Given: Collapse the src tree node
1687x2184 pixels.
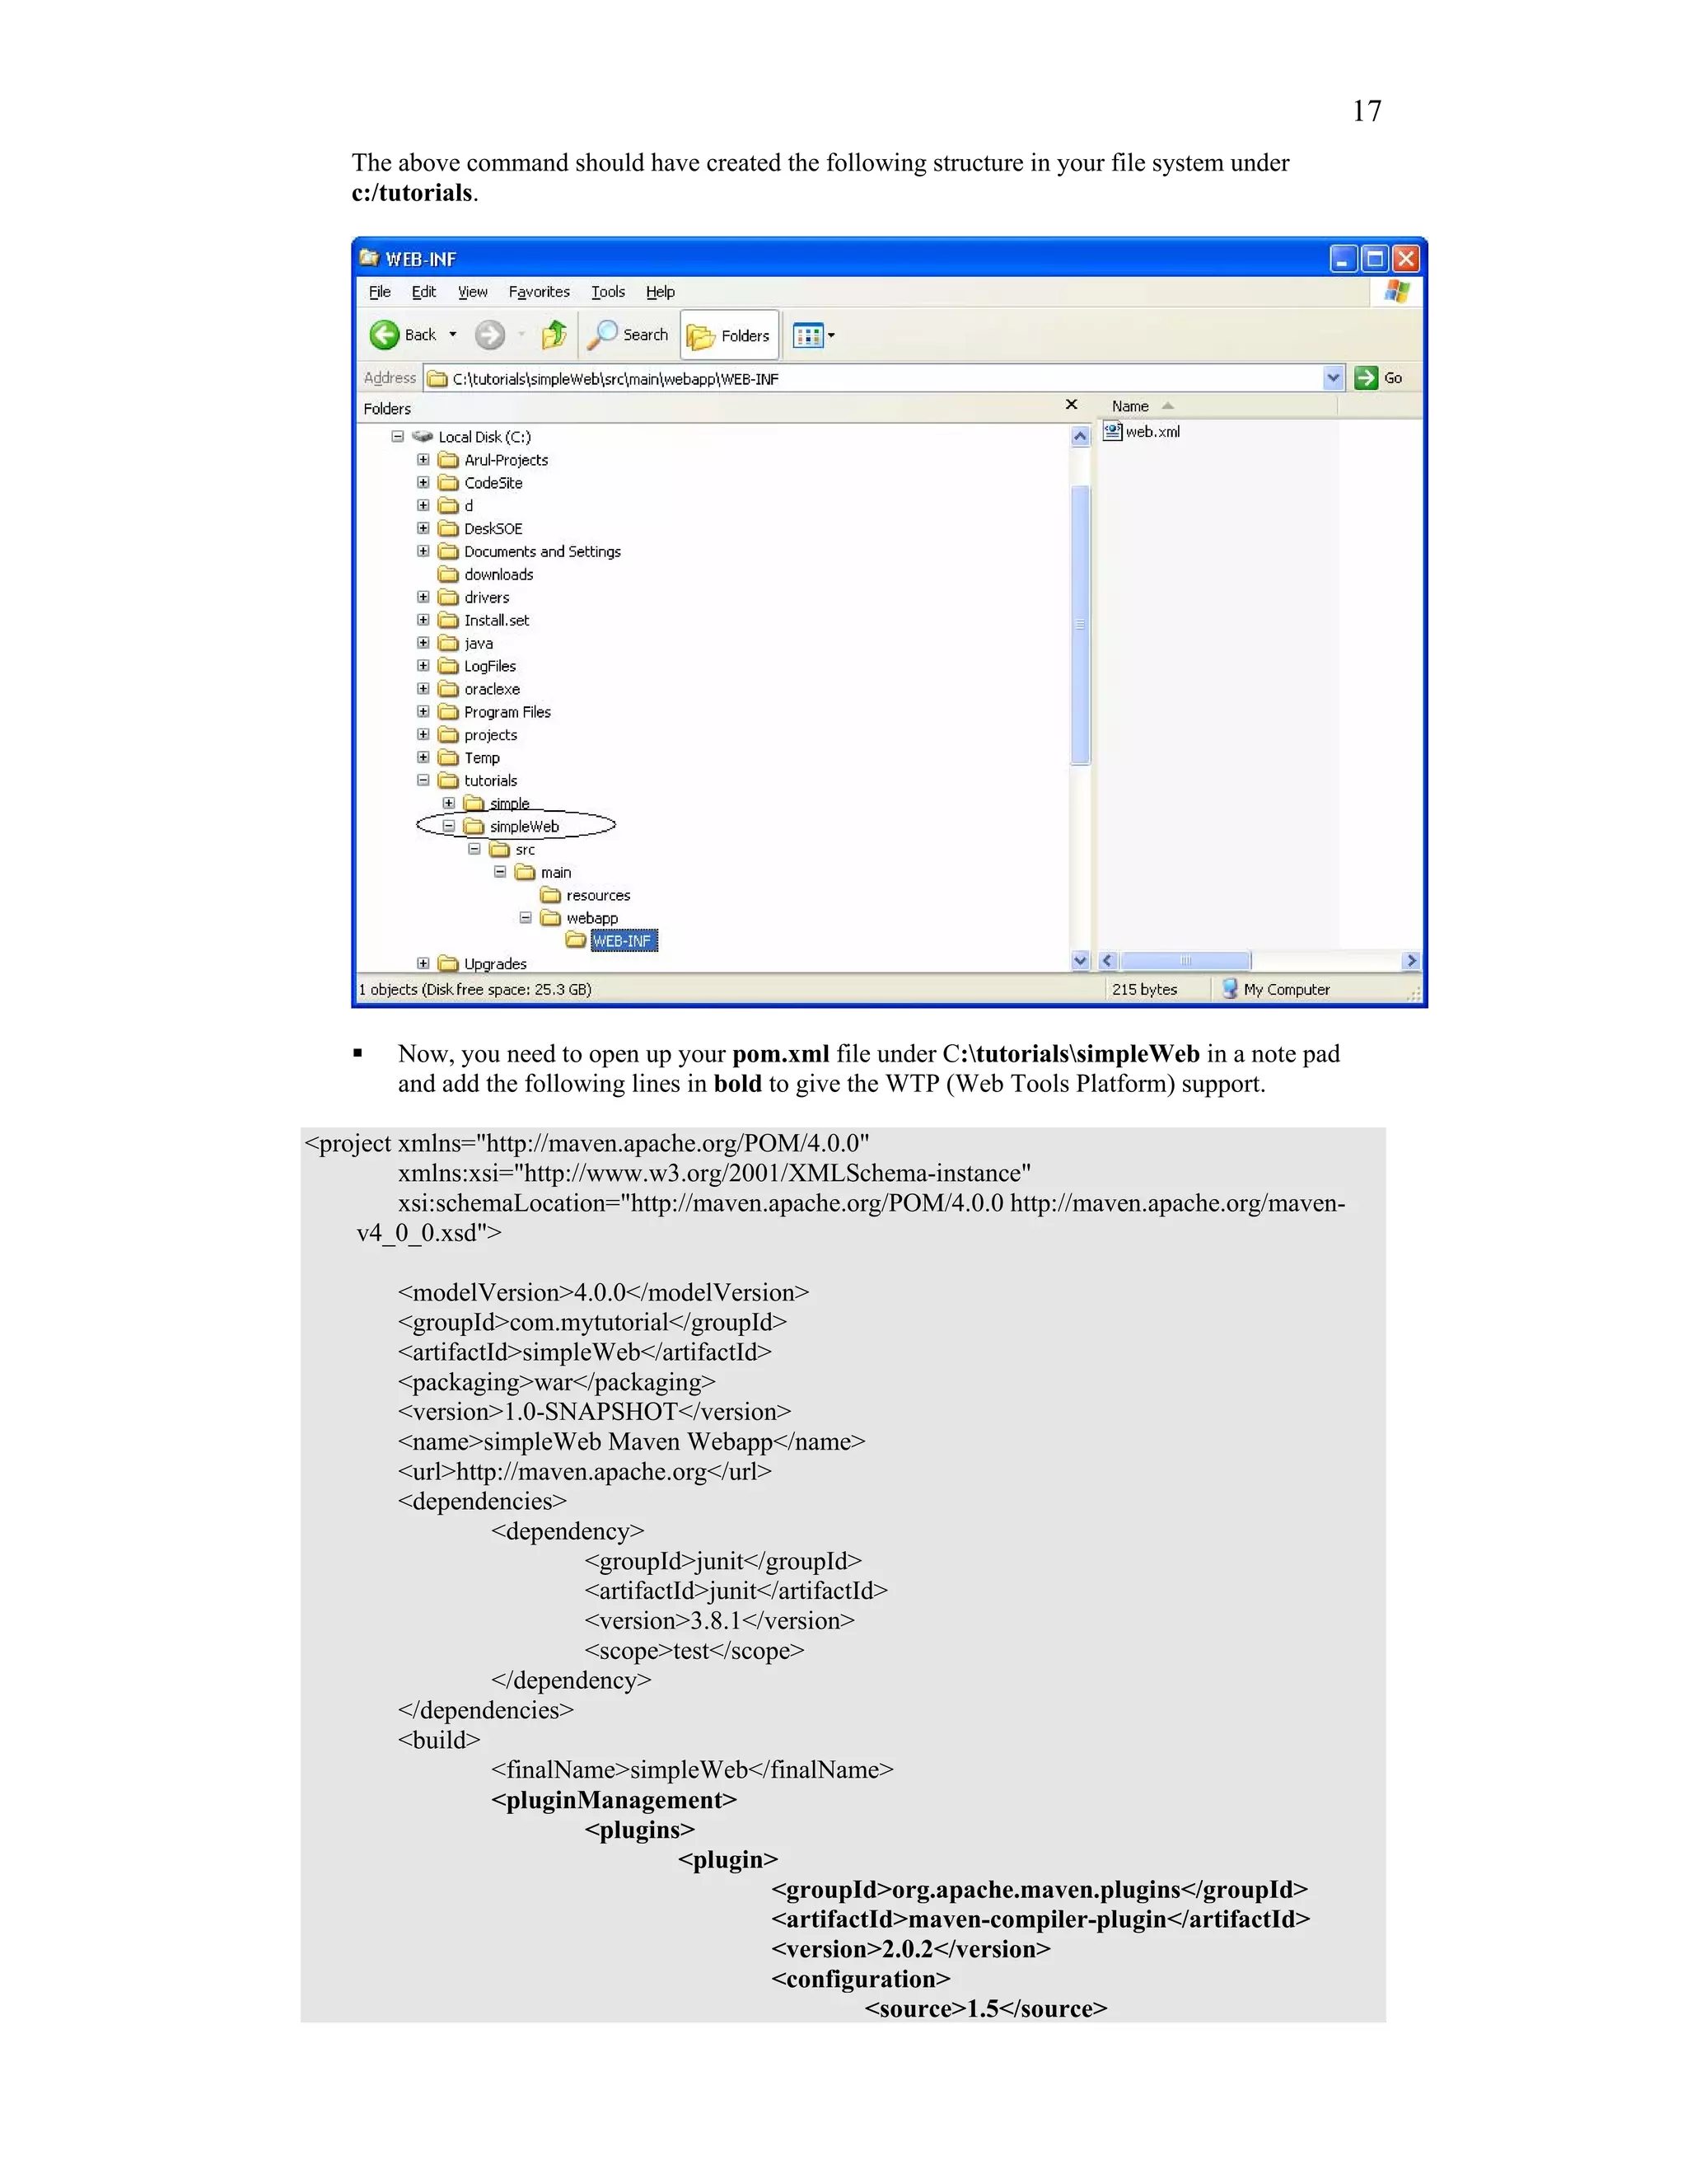Looking at the screenshot, I should [474, 850].
